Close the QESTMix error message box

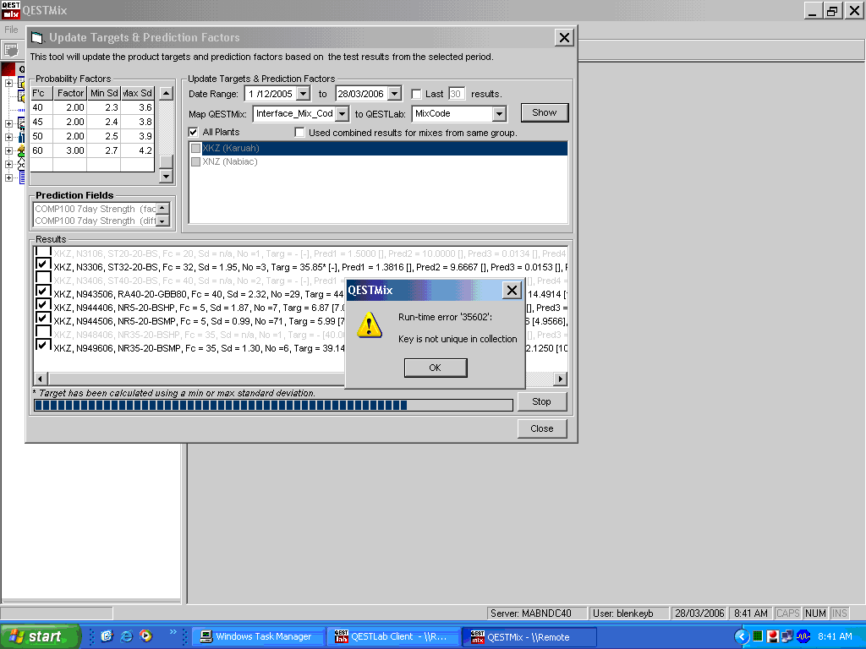click(x=511, y=291)
